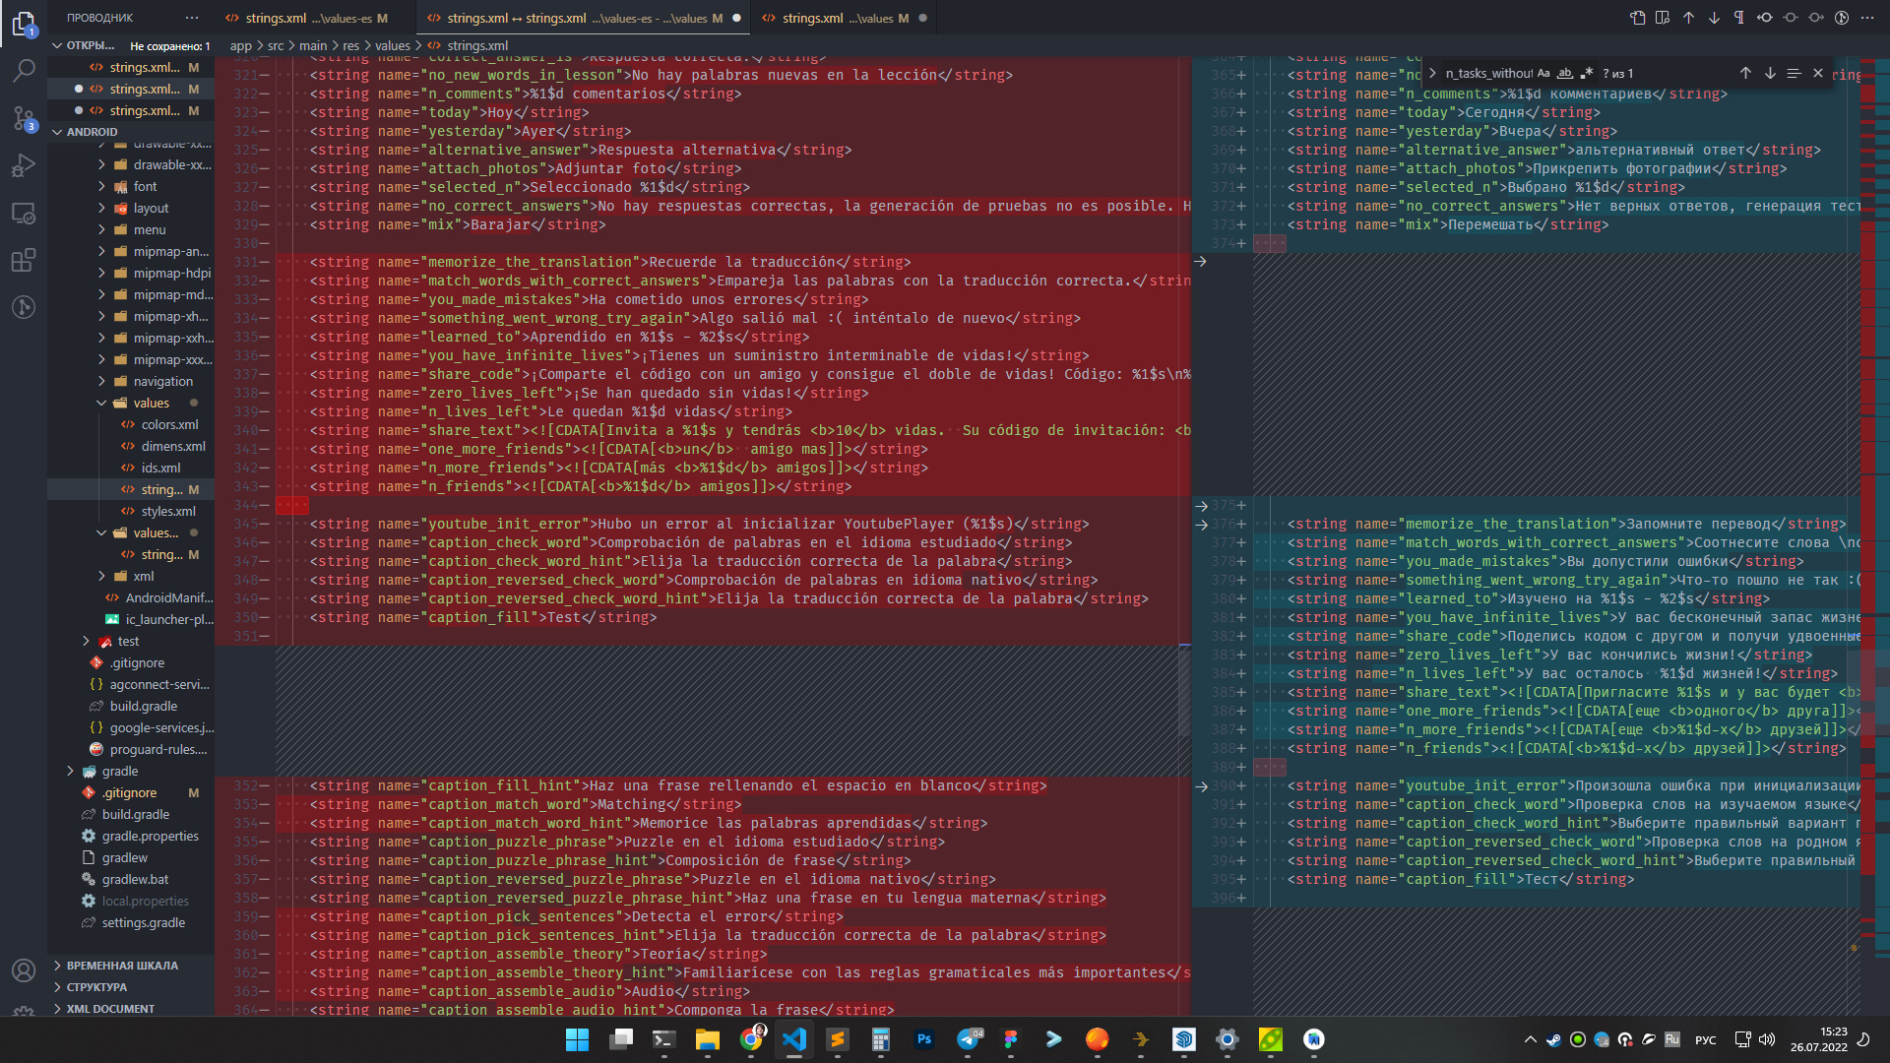This screenshot has width=1890, height=1063.
Task: Toggle Match Case in find widget
Action: pos(1543,74)
